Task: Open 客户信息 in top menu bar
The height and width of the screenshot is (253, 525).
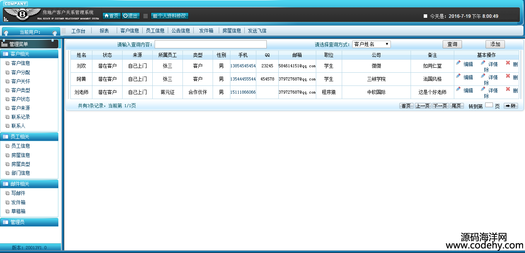Action: point(130,31)
